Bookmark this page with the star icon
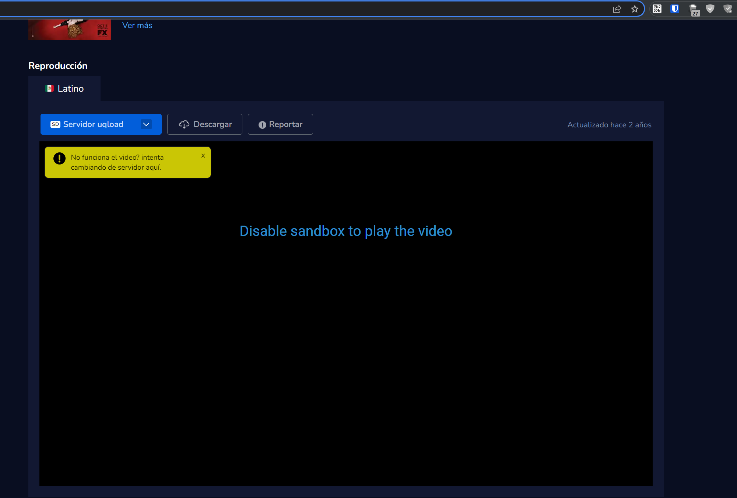The image size is (737, 498). [634, 9]
